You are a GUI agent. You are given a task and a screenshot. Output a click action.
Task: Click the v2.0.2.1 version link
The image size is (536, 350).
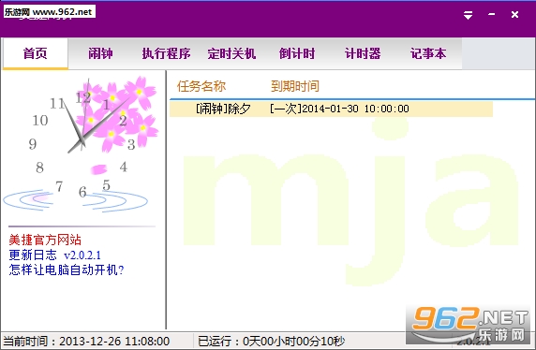pos(82,255)
